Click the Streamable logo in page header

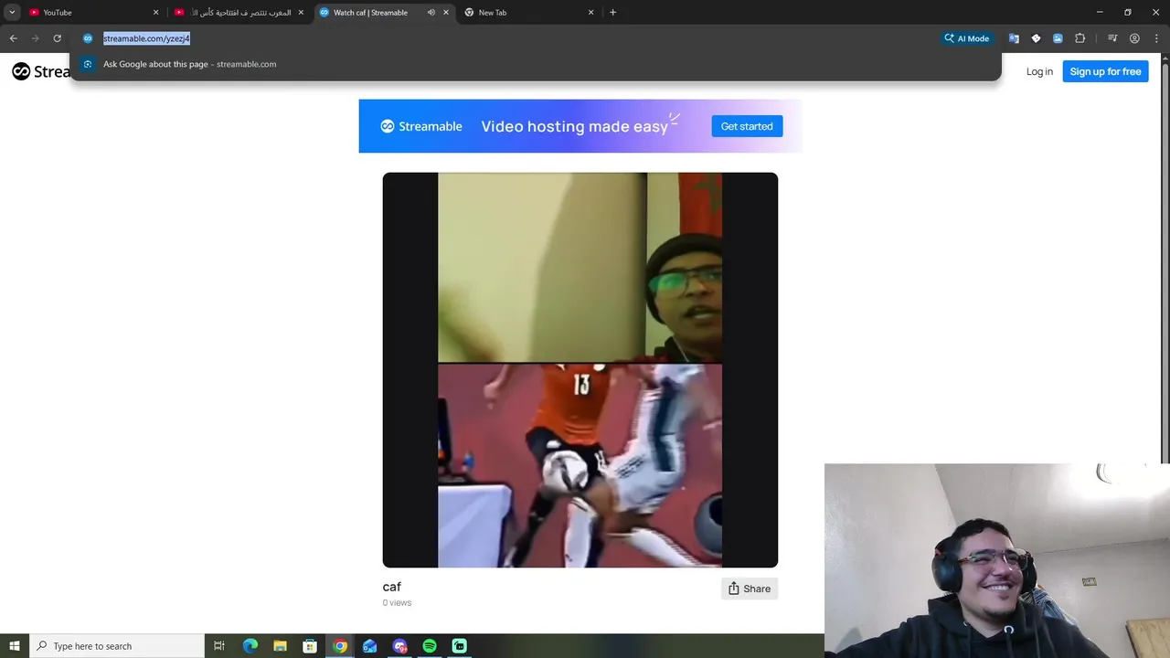41,71
